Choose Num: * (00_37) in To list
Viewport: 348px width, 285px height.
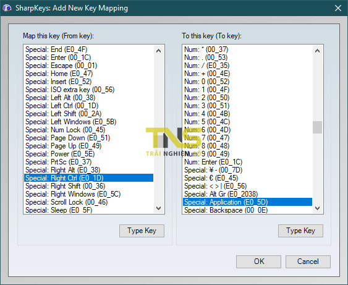(247, 49)
